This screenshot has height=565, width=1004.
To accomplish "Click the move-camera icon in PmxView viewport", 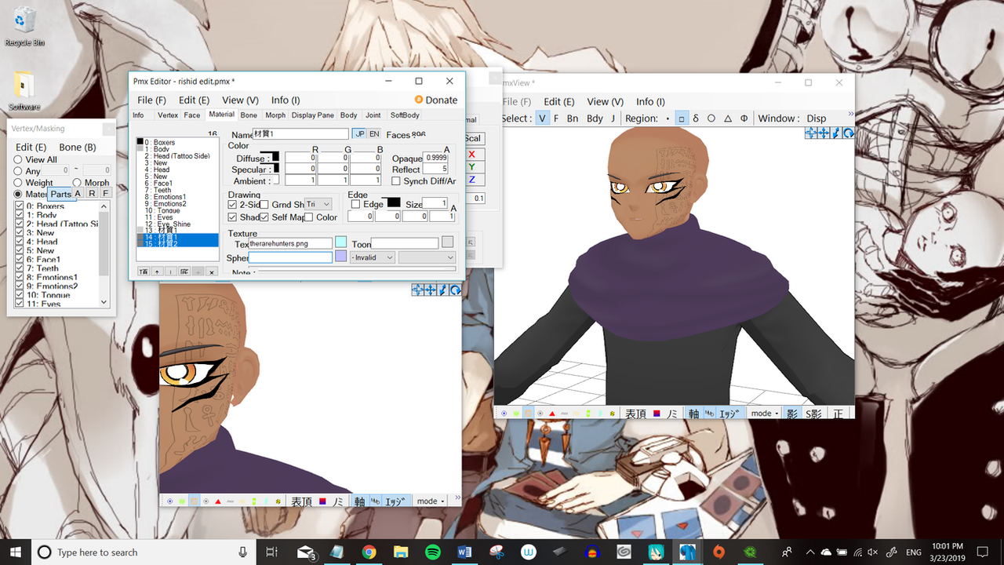I will click(811, 133).
